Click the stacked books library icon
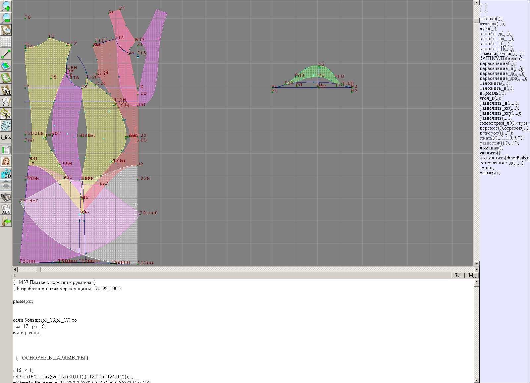Image resolution: width=530 pixels, height=383 pixels. (x=6, y=197)
